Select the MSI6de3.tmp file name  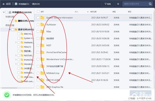[53, 73]
